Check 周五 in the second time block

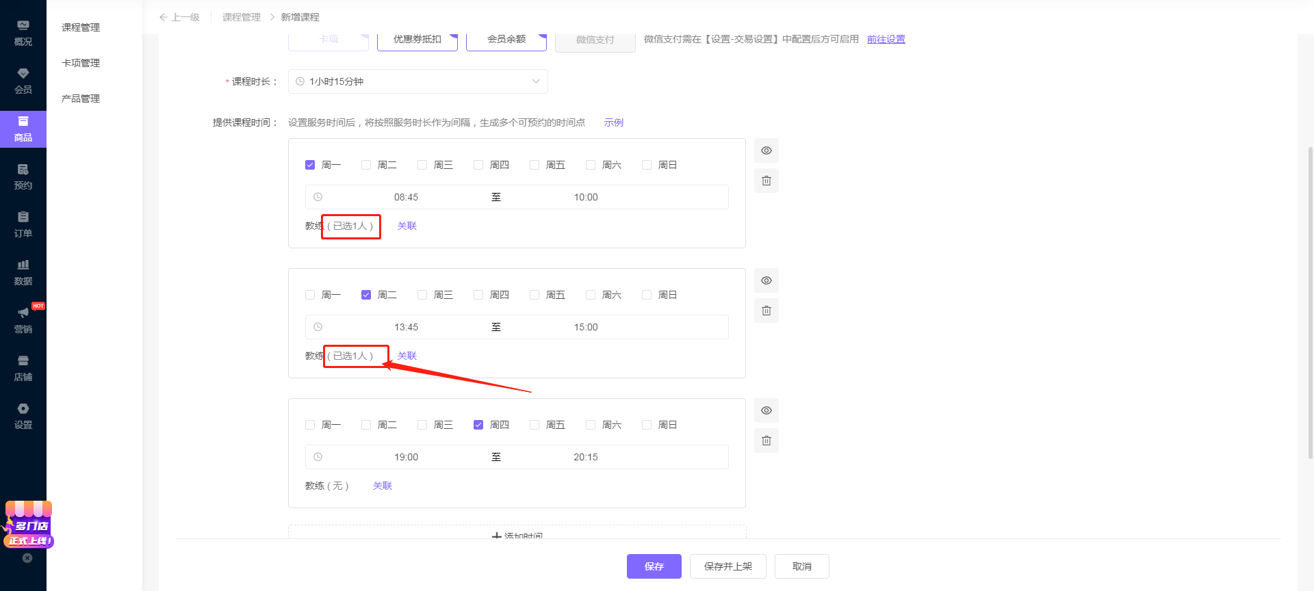(534, 295)
